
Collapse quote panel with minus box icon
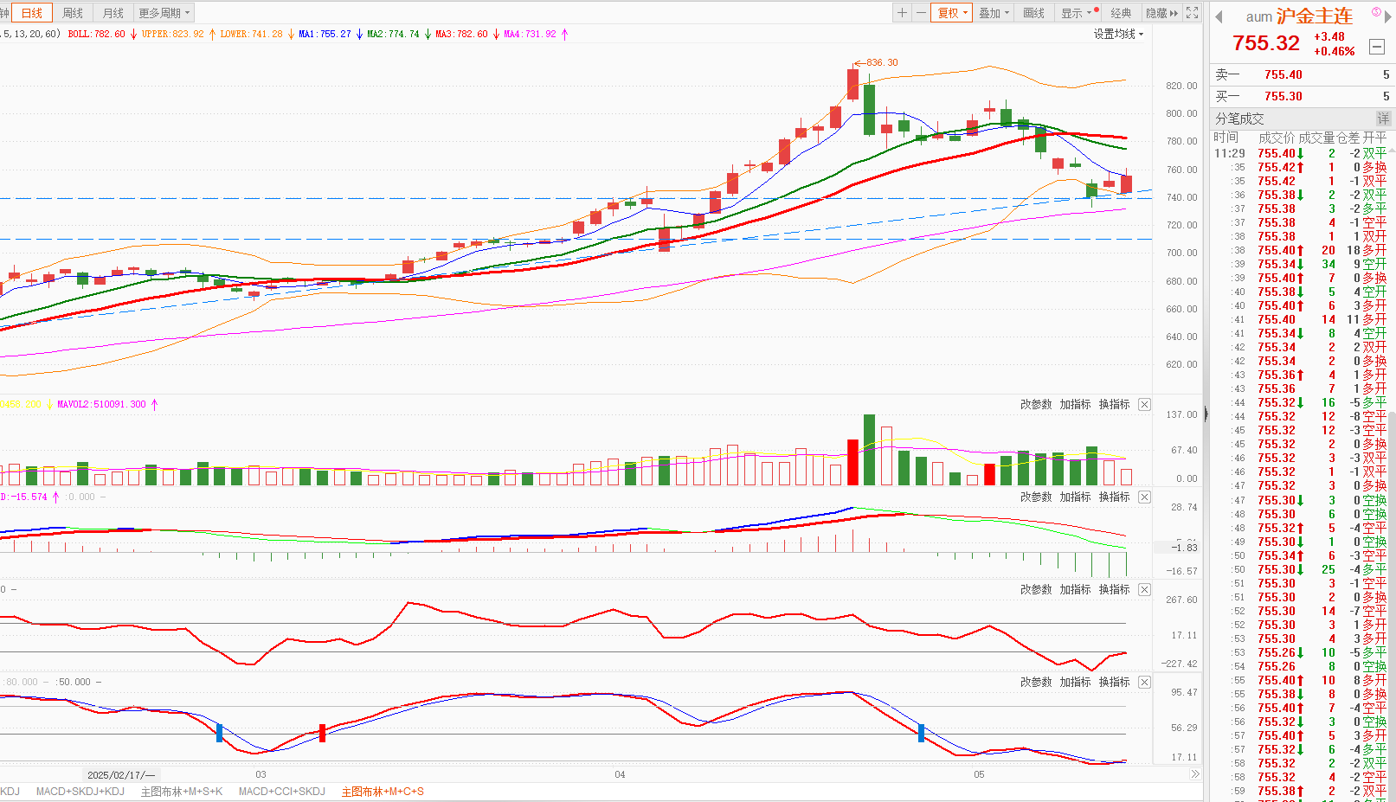click(1377, 47)
